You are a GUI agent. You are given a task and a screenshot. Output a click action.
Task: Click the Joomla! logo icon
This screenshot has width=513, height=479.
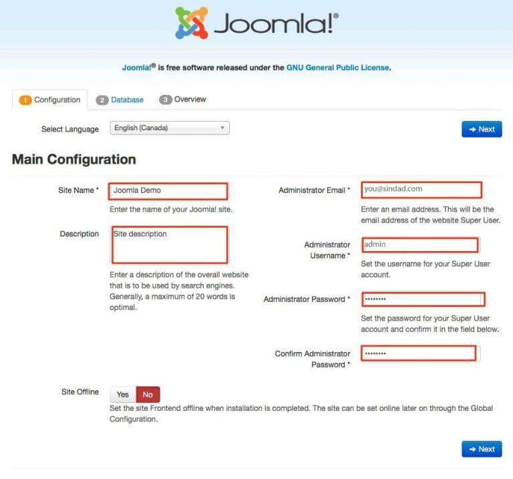coord(192,23)
